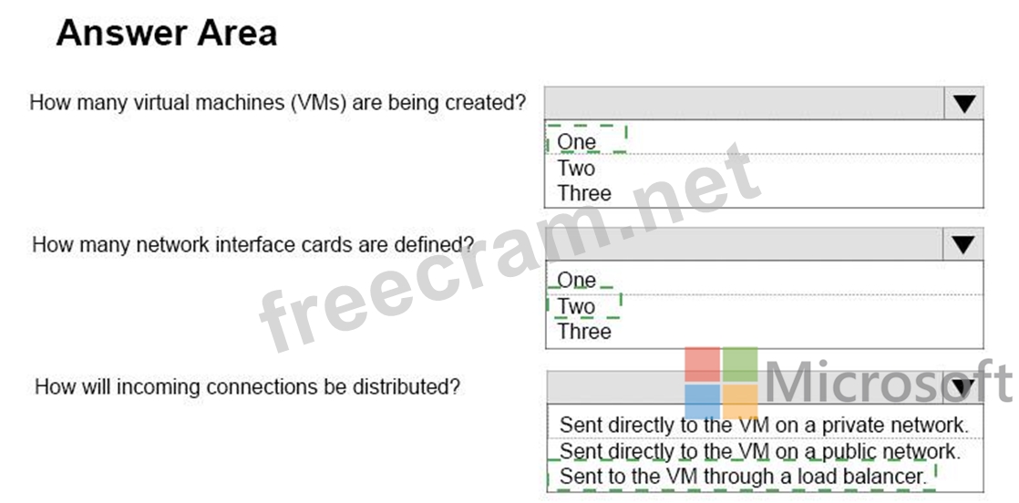Select 'Three' for virtual machines created
This screenshot has height=503, width=1019.
pos(584,193)
